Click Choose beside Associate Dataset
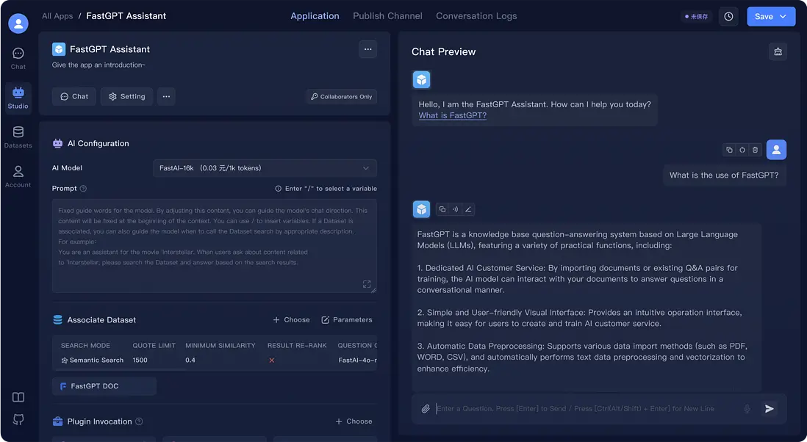 click(291, 319)
